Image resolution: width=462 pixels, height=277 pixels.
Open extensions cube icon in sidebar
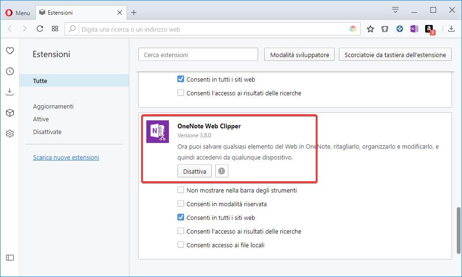[x=10, y=113]
